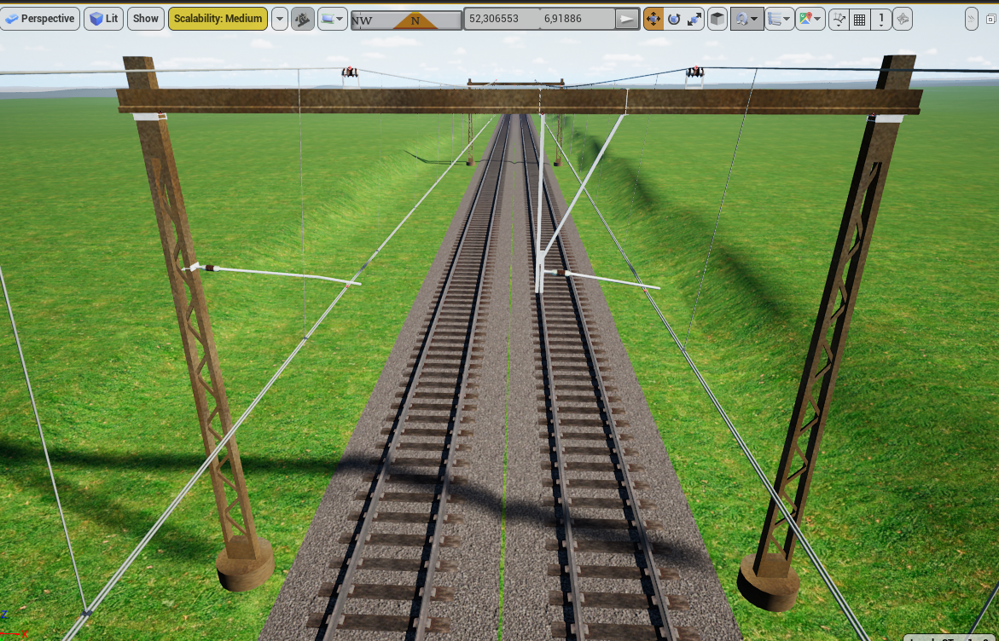Open the Lit view mode menu

[103, 19]
